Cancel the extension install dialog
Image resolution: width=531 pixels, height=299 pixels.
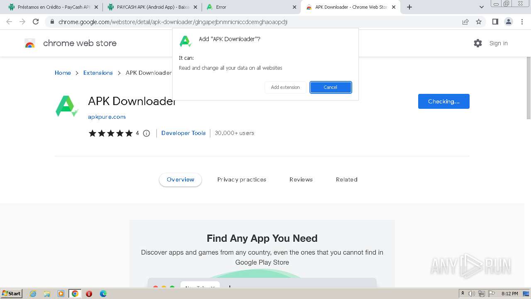coord(331,87)
